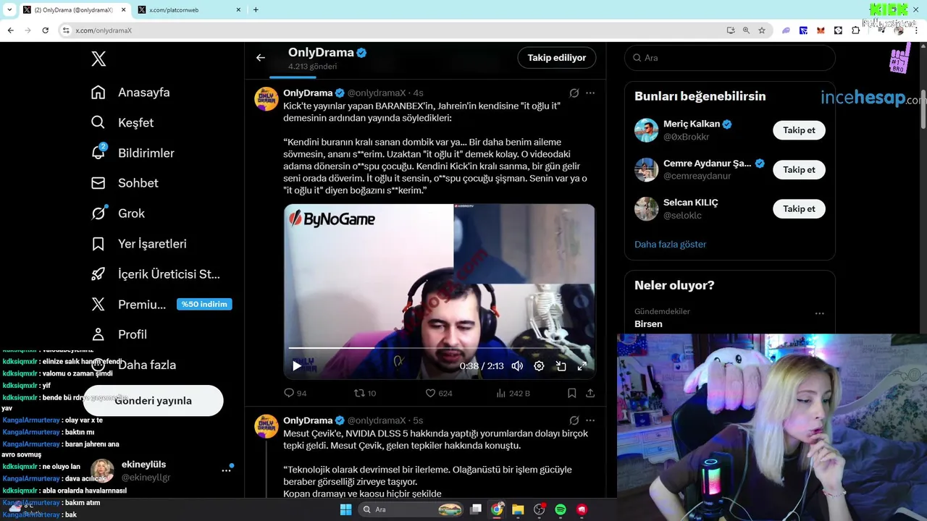Viewport: 927px width, 521px height.
Task: Click the site info icon in address bar
Action: click(66, 30)
